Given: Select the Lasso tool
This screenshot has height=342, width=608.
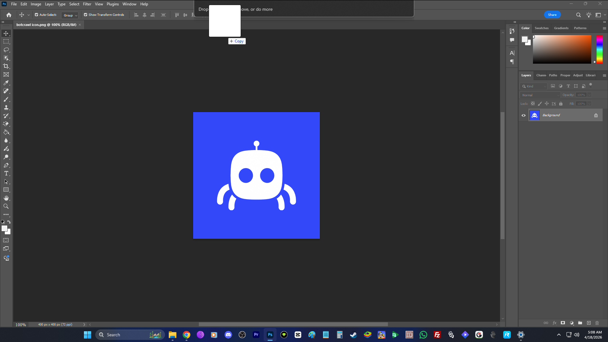Looking at the screenshot, I should click(x=6, y=50).
